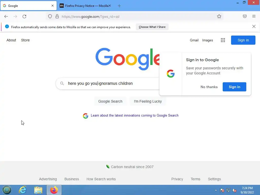Open a new tab with the plus button
260x195 pixels.
(x=119, y=6)
